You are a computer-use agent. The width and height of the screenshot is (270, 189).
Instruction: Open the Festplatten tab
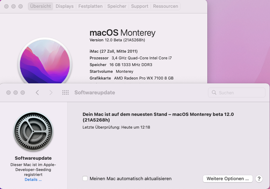(x=90, y=6)
